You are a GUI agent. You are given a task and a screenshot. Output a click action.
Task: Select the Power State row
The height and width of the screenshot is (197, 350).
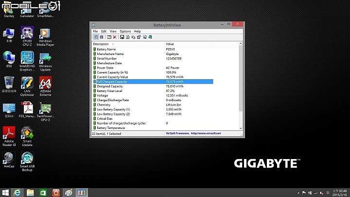coord(153,68)
